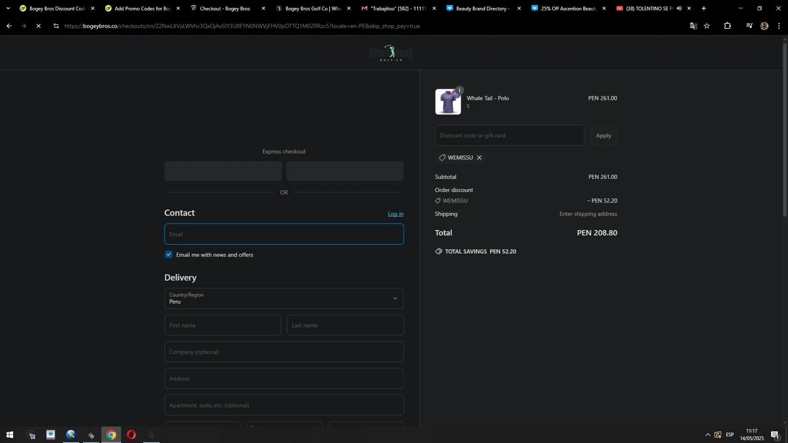Open the taskbar clock showing 11:17

coord(752,435)
